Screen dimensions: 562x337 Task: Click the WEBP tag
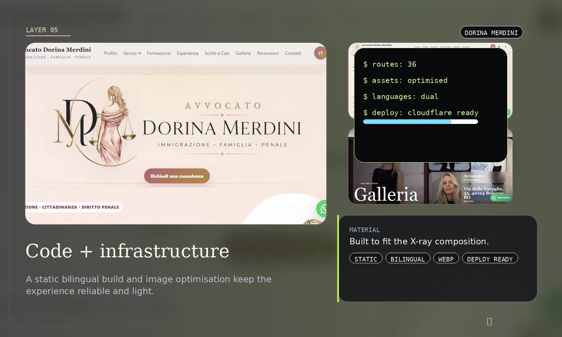(446, 258)
